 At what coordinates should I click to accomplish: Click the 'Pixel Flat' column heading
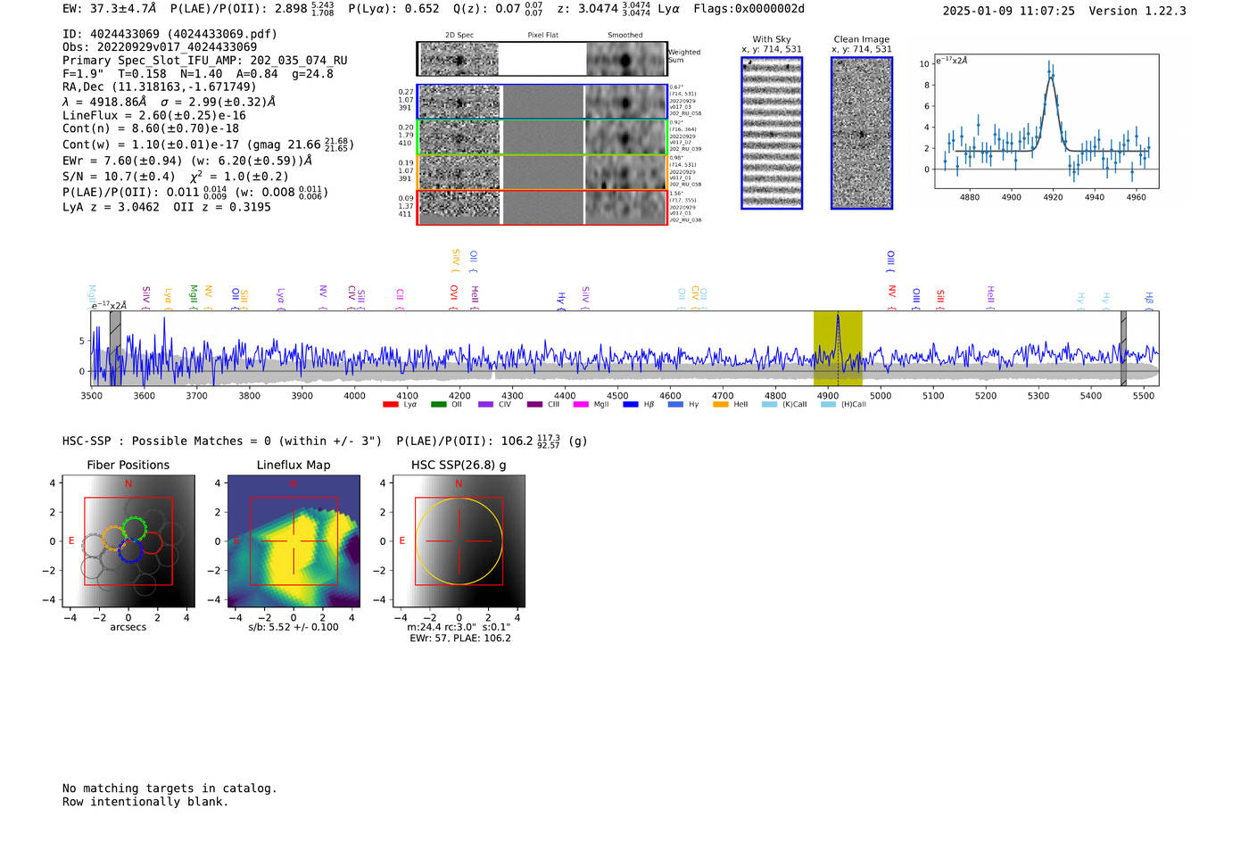(x=542, y=36)
